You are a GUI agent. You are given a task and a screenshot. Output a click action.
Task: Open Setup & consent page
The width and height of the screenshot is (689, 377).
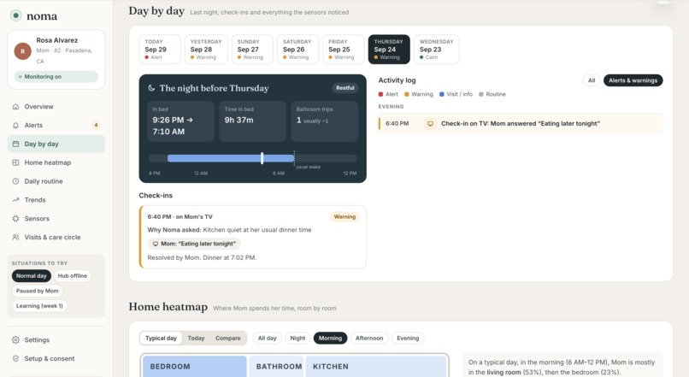[x=56, y=358]
